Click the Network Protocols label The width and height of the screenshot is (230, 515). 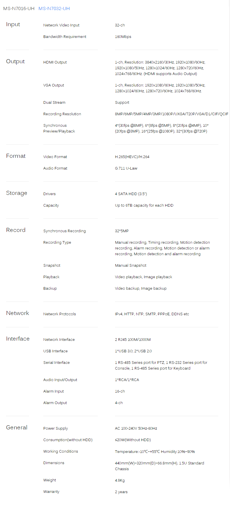pyautogui.click(x=60, y=314)
